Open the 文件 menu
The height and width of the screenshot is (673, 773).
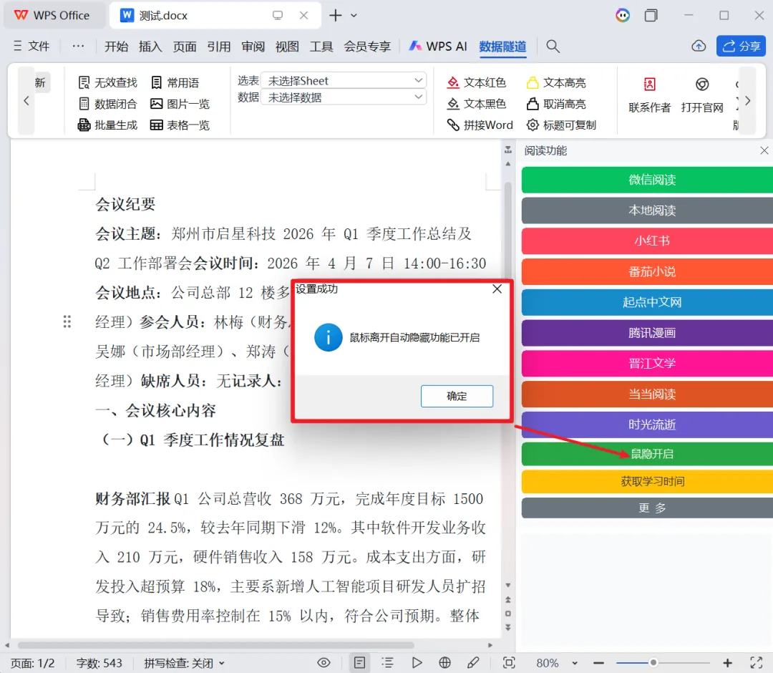(32, 47)
